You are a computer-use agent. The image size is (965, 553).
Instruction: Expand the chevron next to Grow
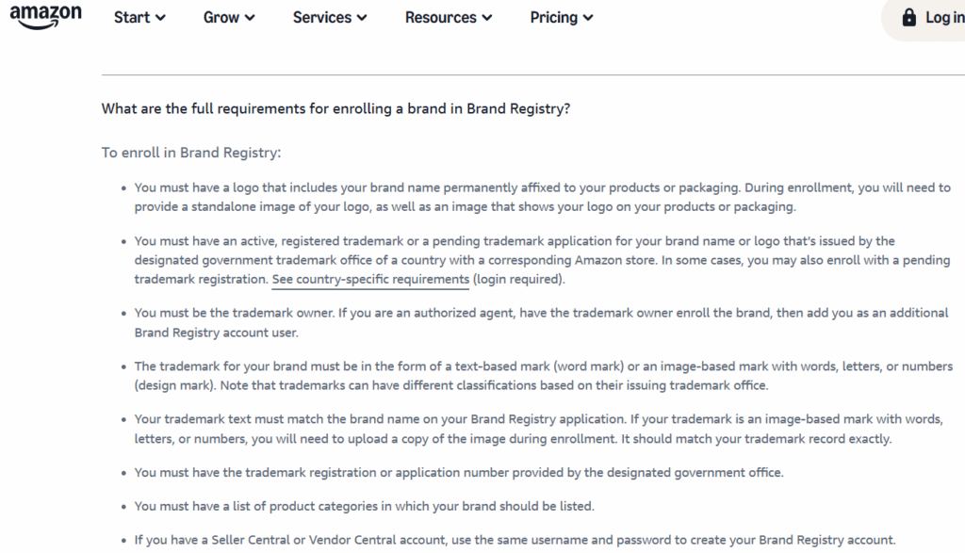pyautogui.click(x=249, y=18)
